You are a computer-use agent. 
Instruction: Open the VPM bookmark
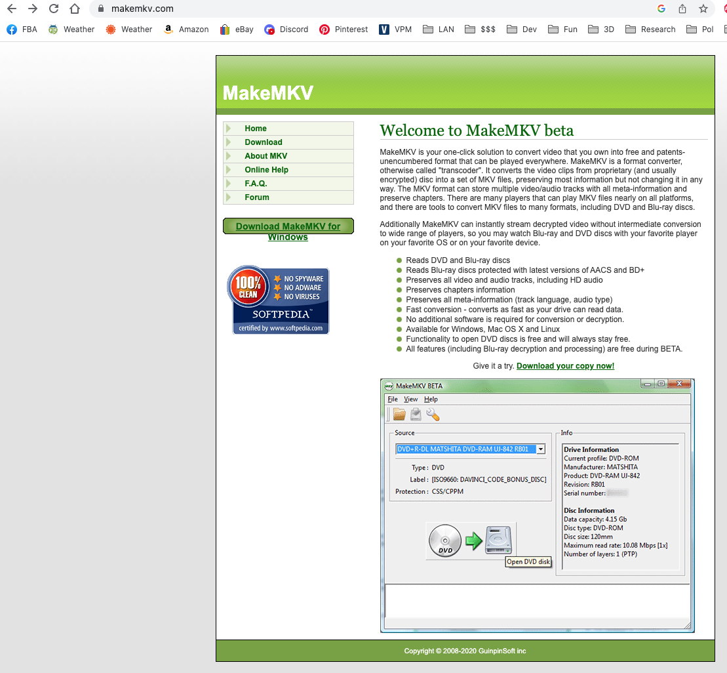pyautogui.click(x=395, y=30)
